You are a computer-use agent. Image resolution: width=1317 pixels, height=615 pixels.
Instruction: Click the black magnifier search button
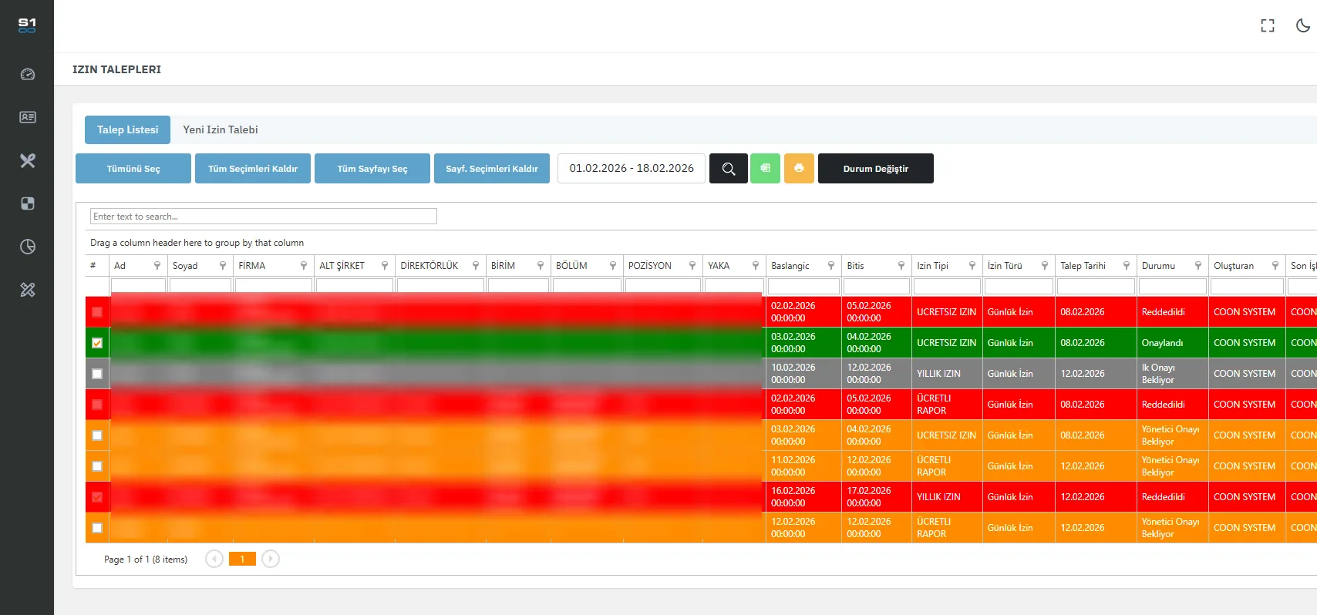click(x=728, y=168)
